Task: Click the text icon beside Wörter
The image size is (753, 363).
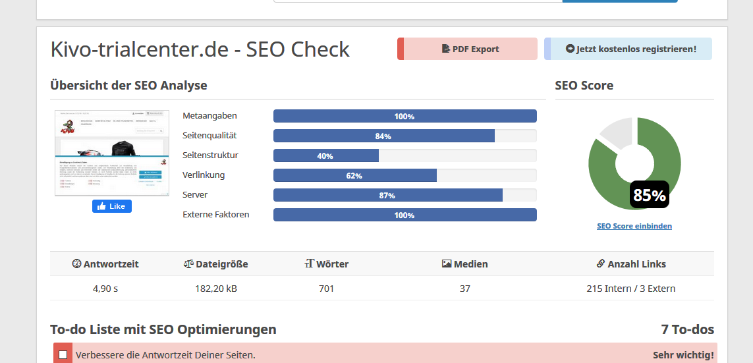Action: (309, 264)
